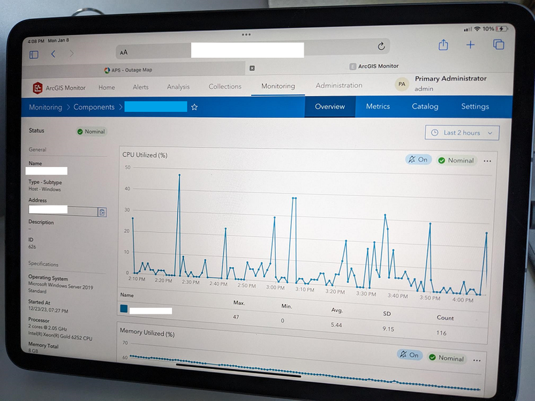Open the Collections menu item
The image size is (535, 401).
tap(225, 86)
